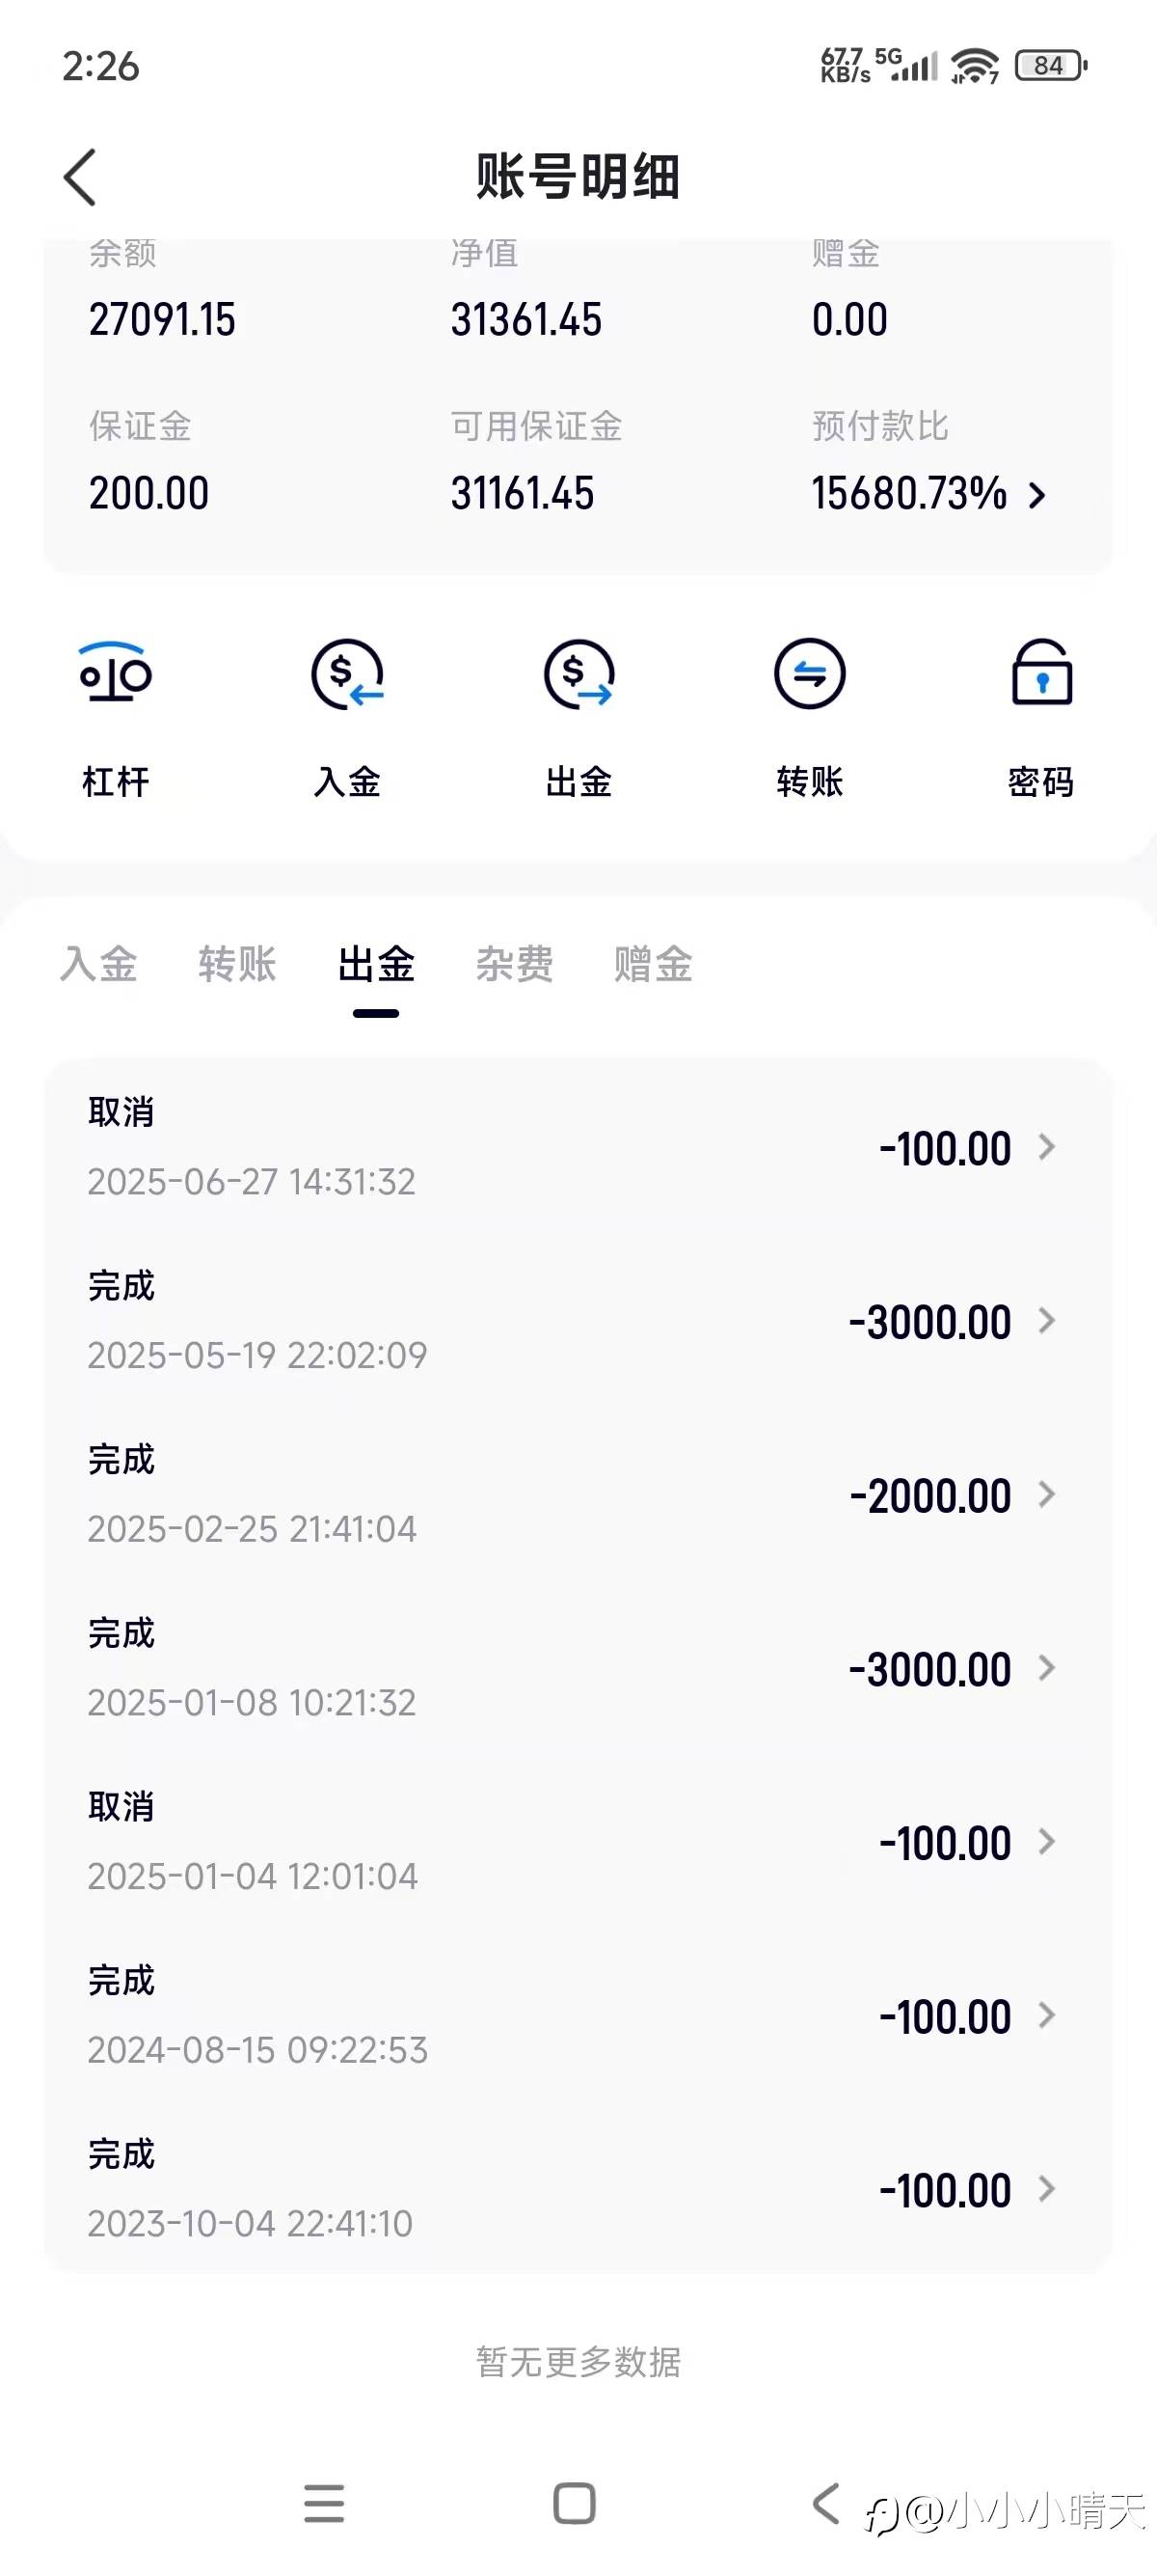Switch to the 赠金 tab
Image resolution: width=1157 pixels, height=2576 pixels.
[x=654, y=964]
